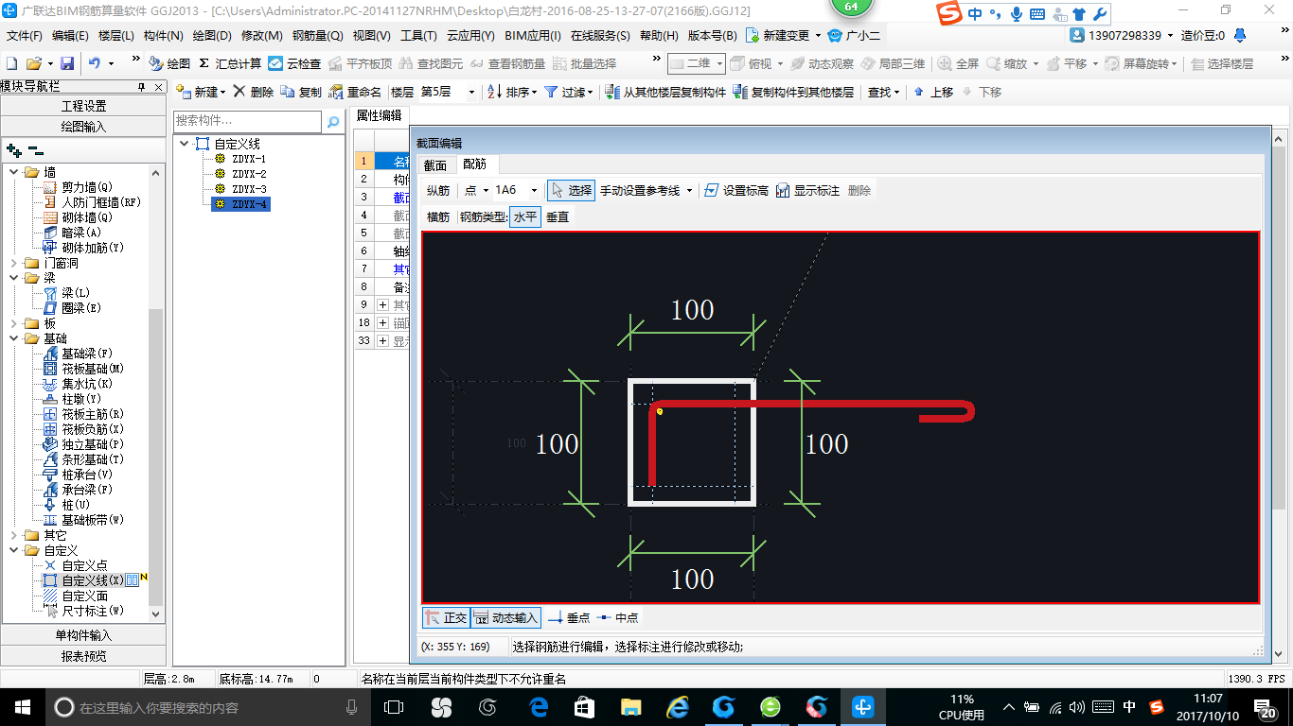The height and width of the screenshot is (726, 1293).
Task: Collapse the 基础 folder
Action: coord(14,338)
